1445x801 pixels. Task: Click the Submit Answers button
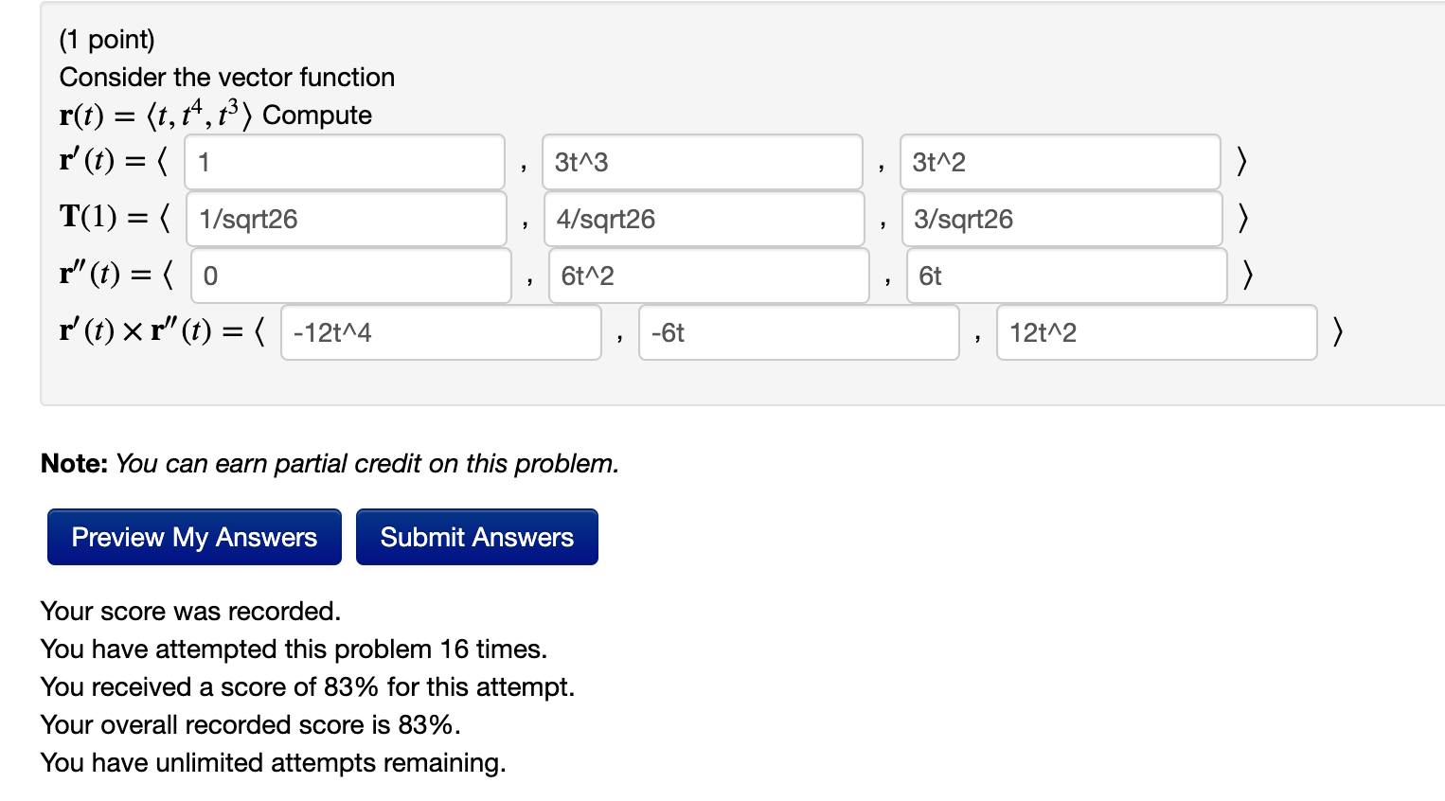[x=476, y=537]
